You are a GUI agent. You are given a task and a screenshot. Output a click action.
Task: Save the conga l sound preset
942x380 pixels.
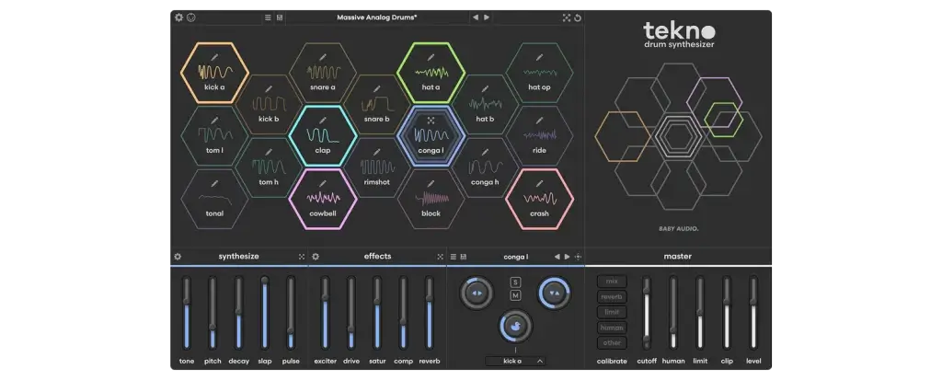(x=464, y=257)
